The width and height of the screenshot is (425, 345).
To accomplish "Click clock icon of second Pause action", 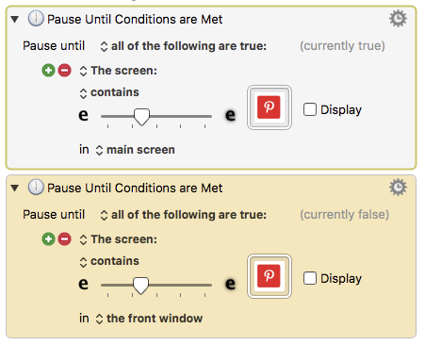I will 36,188.
